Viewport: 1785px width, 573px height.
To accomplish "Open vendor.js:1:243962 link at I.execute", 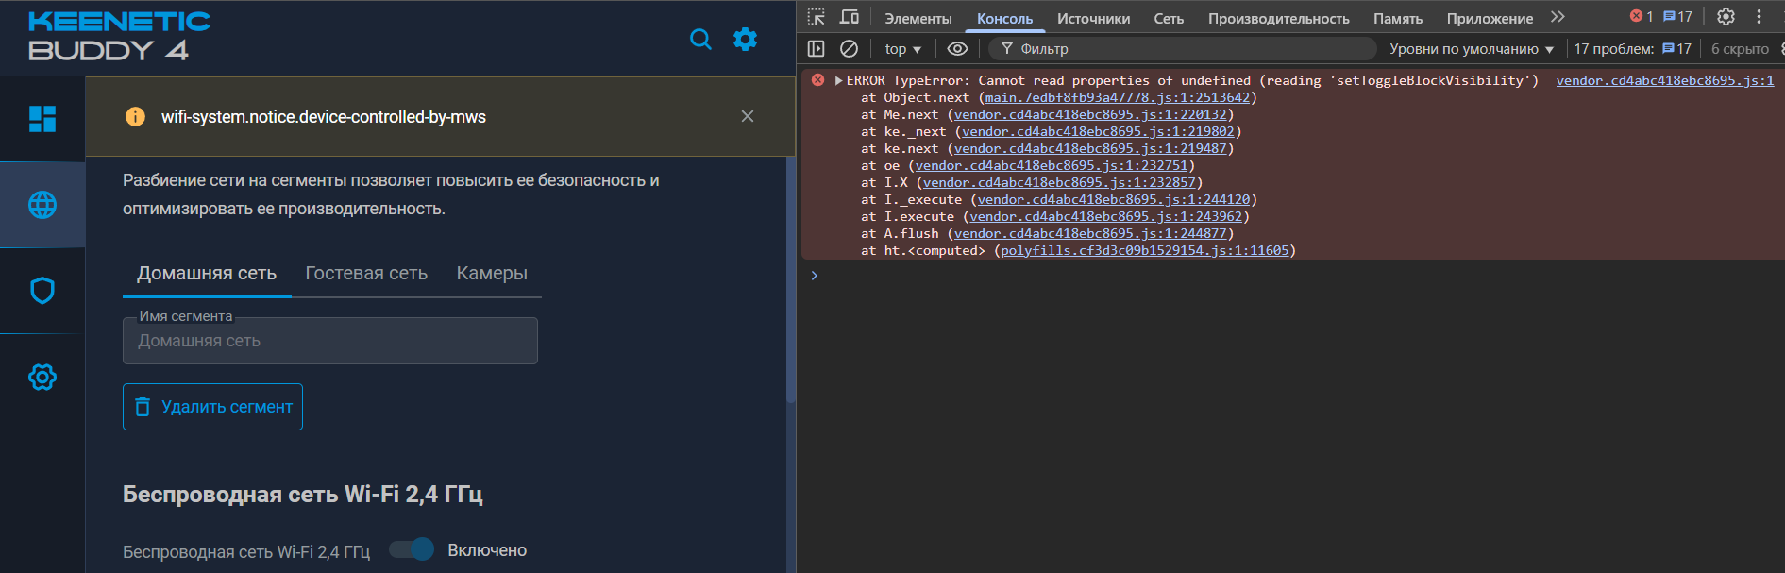I will (x=1106, y=216).
